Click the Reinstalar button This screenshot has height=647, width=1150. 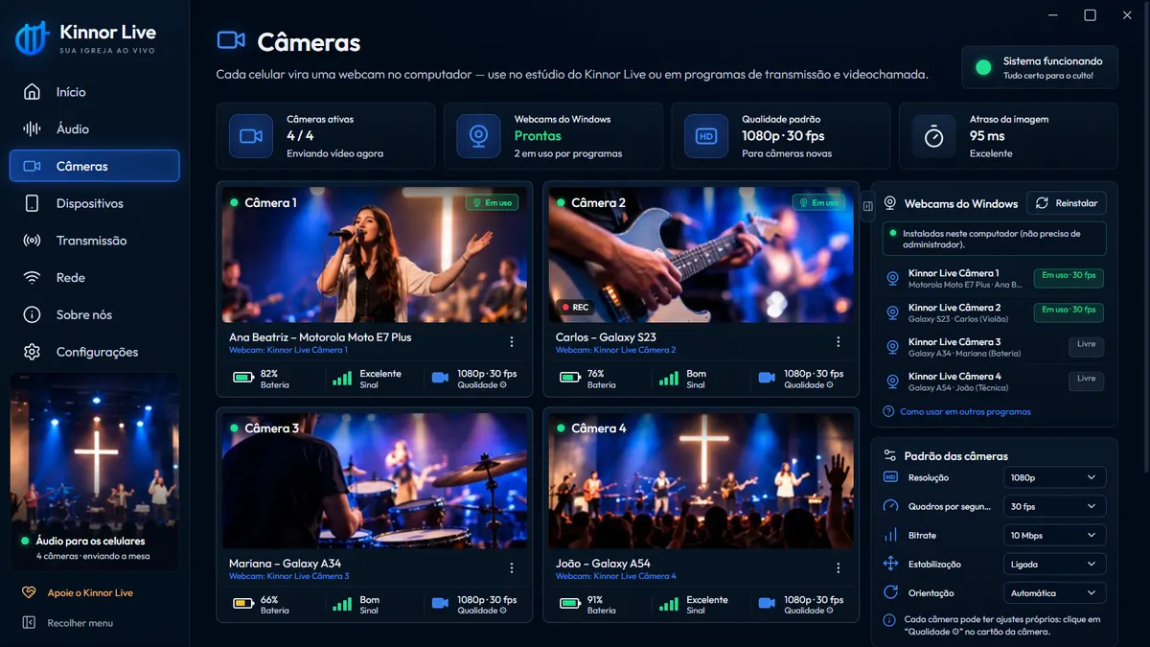(x=1067, y=203)
